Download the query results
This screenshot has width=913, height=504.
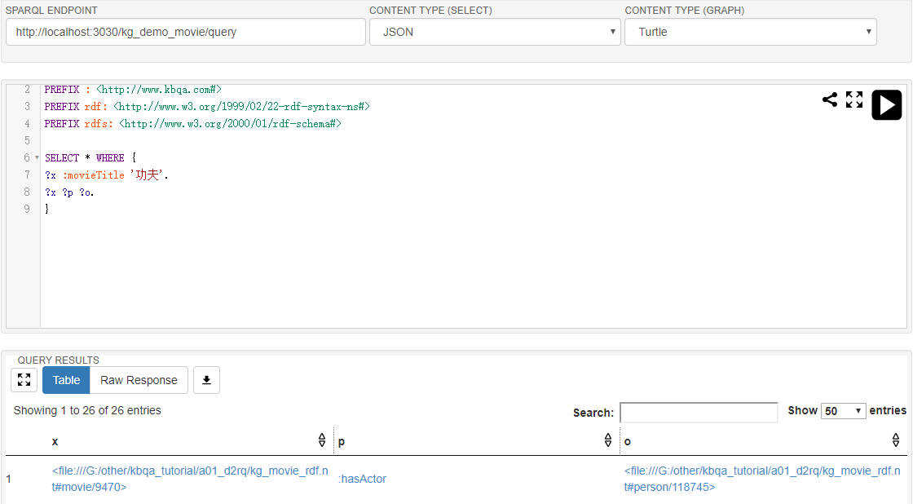click(206, 380)
